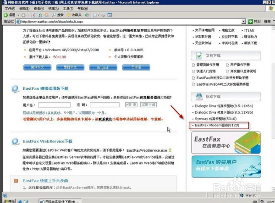The height and width of the screenshot is (203, 275).
Task: Open the Favorites (收藏夹) star button
Action: pos(74,15)
